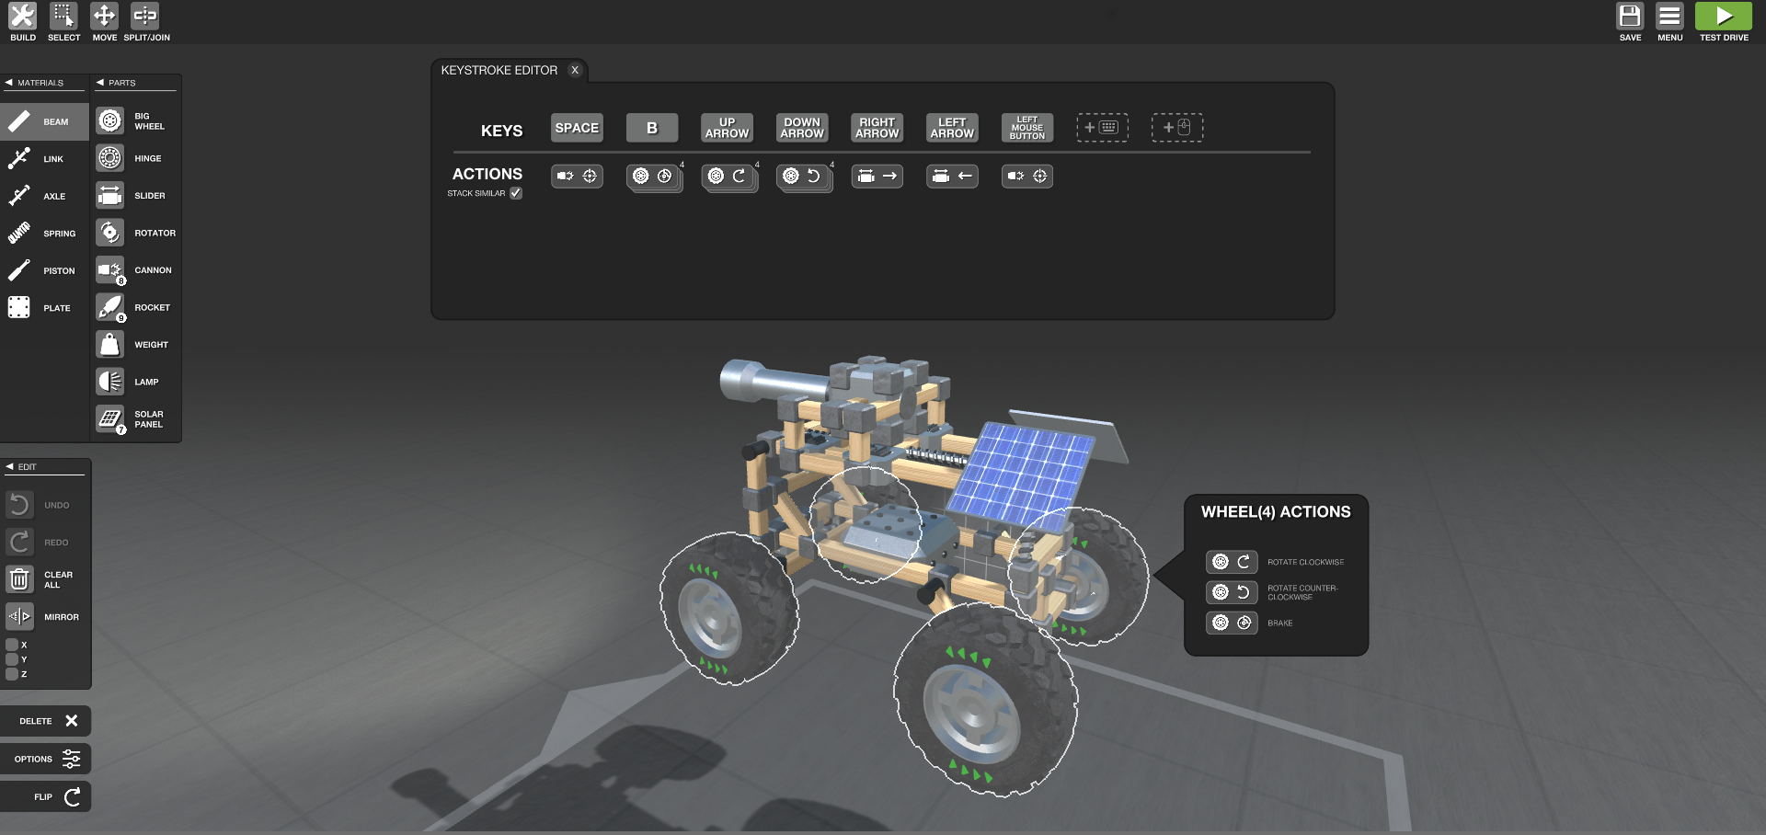
Task: Choose Rotate Clockwise wheel action
Action: click(1232, 562)
